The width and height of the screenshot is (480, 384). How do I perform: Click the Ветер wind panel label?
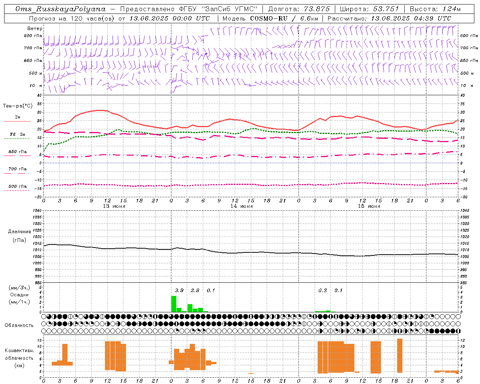(35, 28)
